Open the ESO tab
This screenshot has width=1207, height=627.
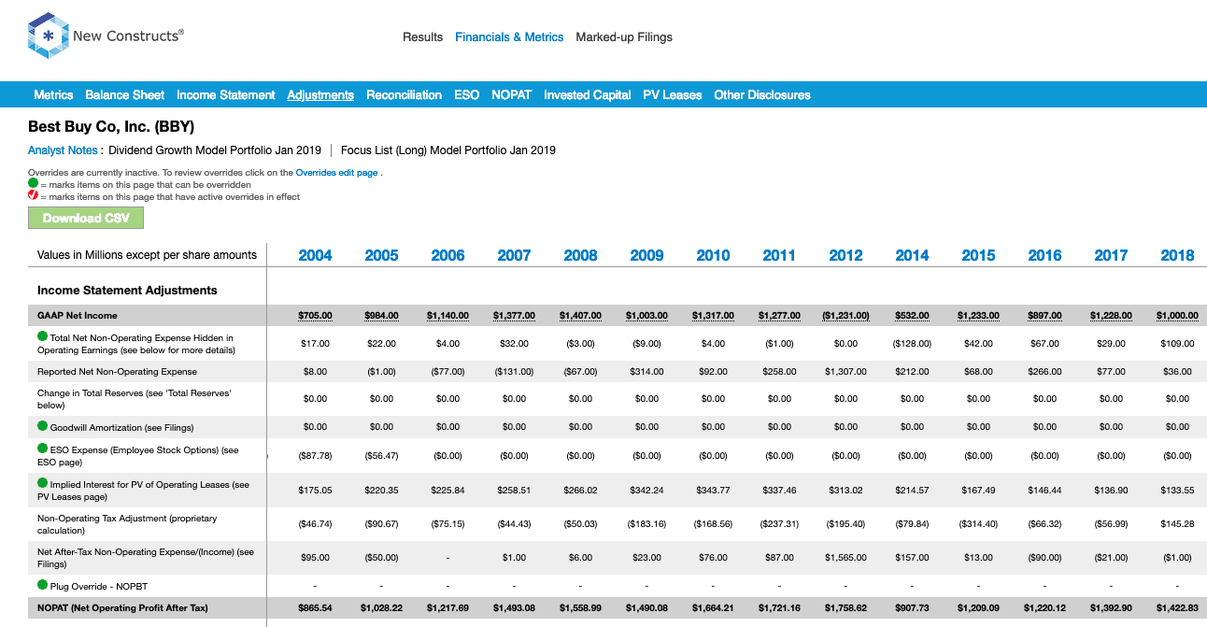coord(467,94)
